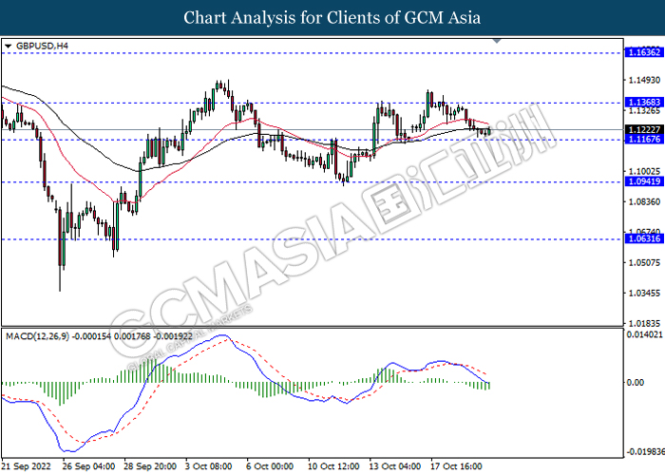
Task: Click the MACD -0.019836 lower scale value
Action: coord(645,452)
